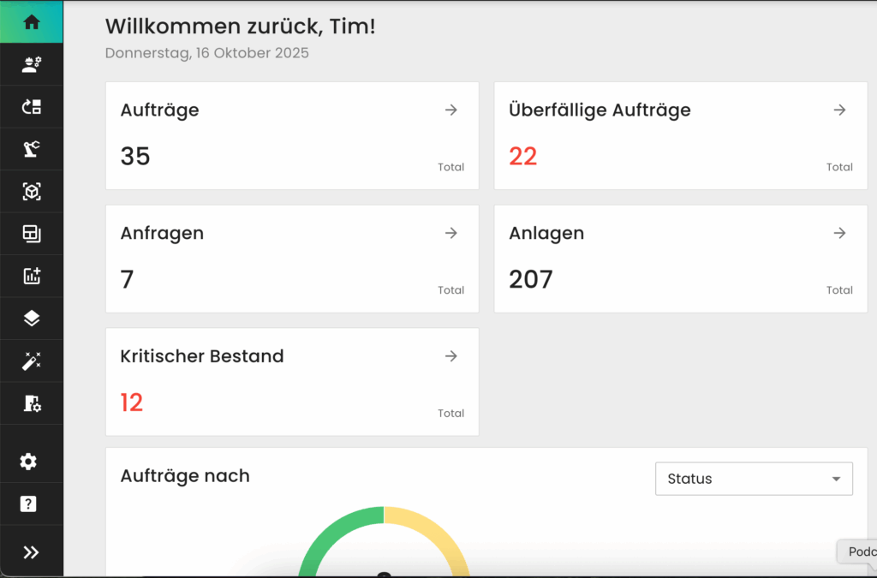Screen dimensions: 877x578
Task: Select the layers icon in sidebar
Action: point(31,318)
